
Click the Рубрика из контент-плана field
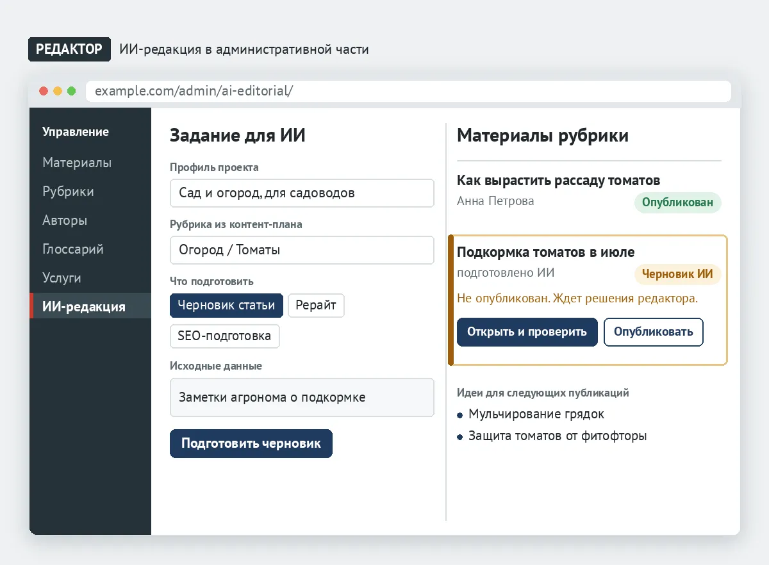[x=302, y=250]
